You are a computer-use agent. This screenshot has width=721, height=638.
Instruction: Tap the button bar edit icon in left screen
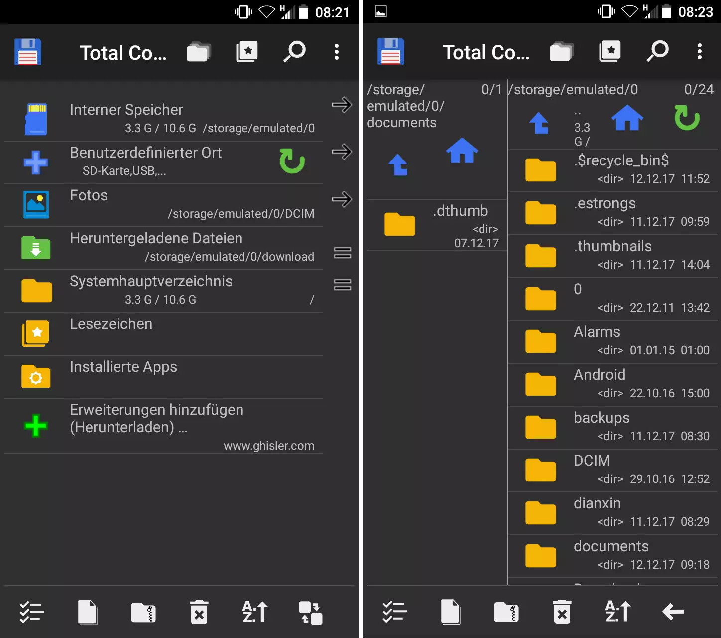pos(311,612)
